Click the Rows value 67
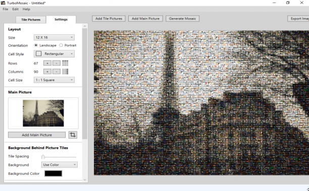Screen dimensions: 309x191 (x=36, y=63)
